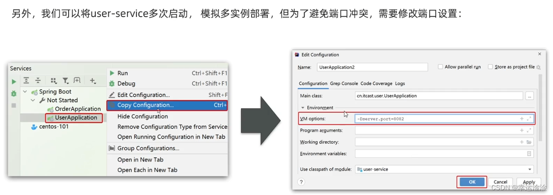Click the Debug bug icon in Services sidebar
Viewport: 553px width, 195px height.
pos(14,94)
